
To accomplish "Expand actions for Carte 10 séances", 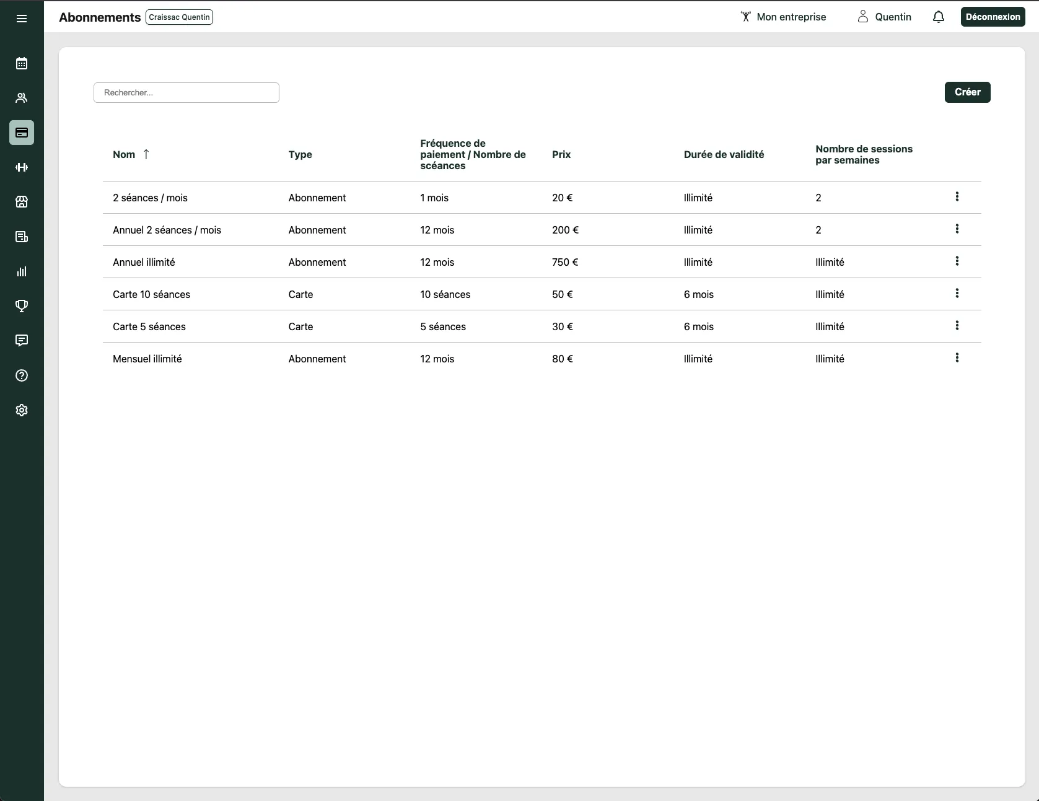I will click(957, 294).
